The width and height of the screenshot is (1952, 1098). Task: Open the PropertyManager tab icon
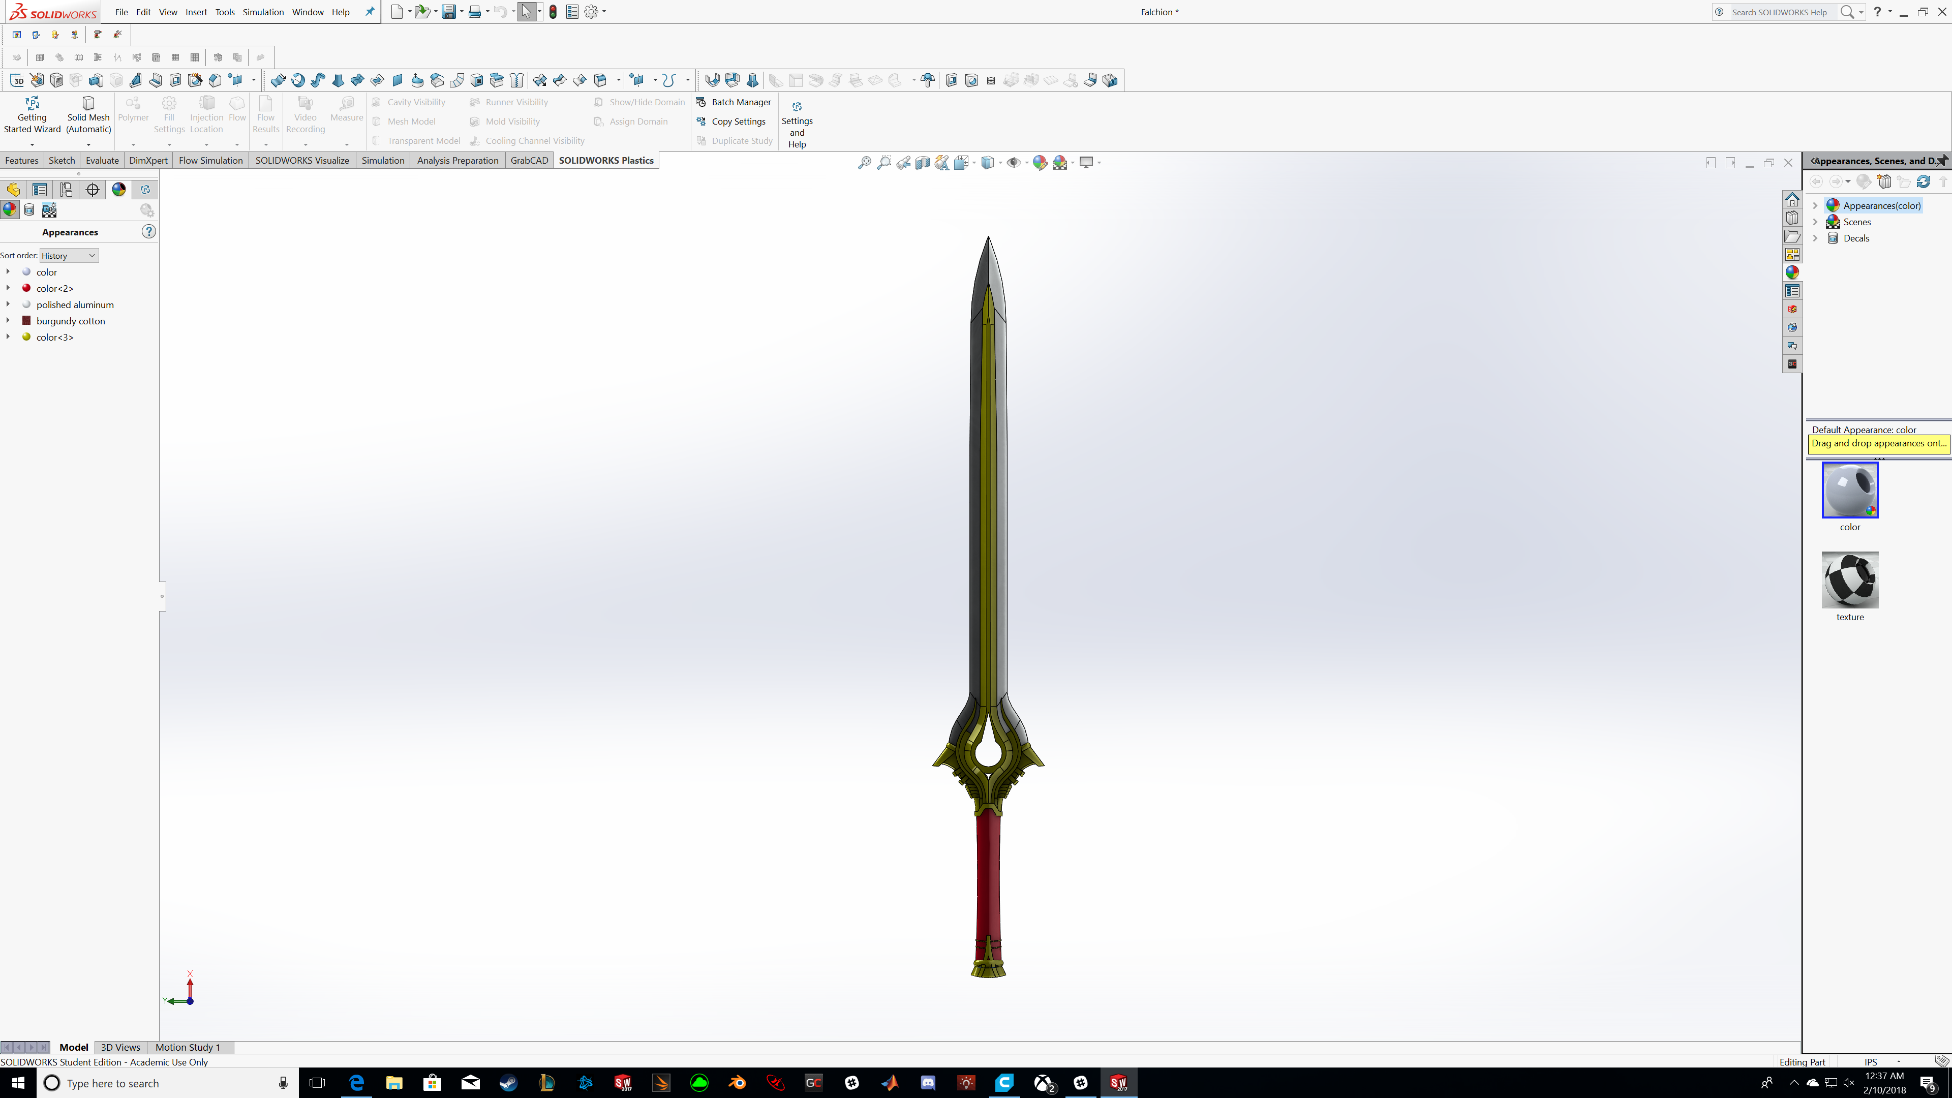point(40,190)
